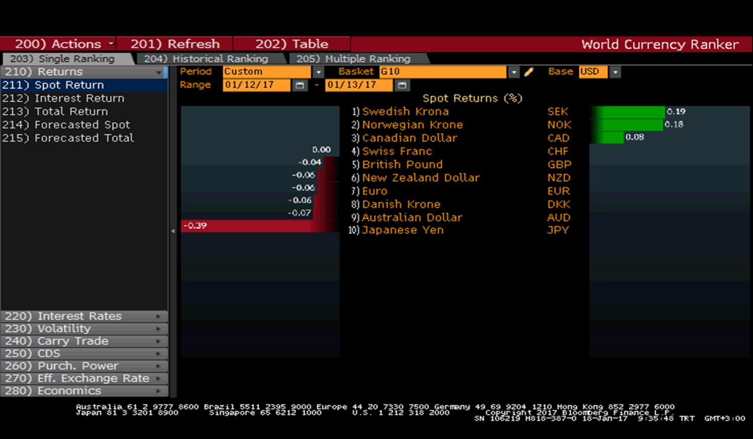
Task: Open 9) Australian Dollar
Action: (x=407, y=217)
